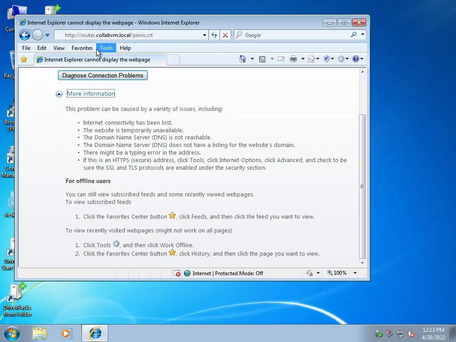The width and height of the screenshot is (456, 342).
Task: Click 'Internet | Protected Mode: Off' status text
Action: pyautogui.click(x=228, y=273)
